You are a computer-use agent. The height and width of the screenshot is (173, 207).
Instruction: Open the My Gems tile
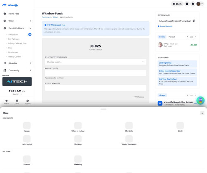click(78, 140)
